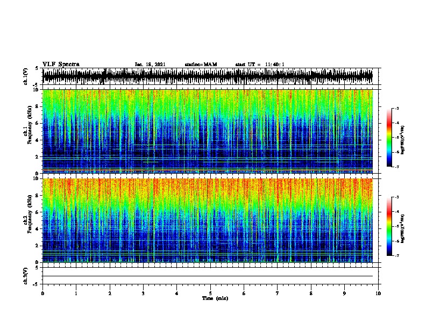Click the ch.2 frequency spectrogram panel
This screenshot has height=329, width=426.
208,220
